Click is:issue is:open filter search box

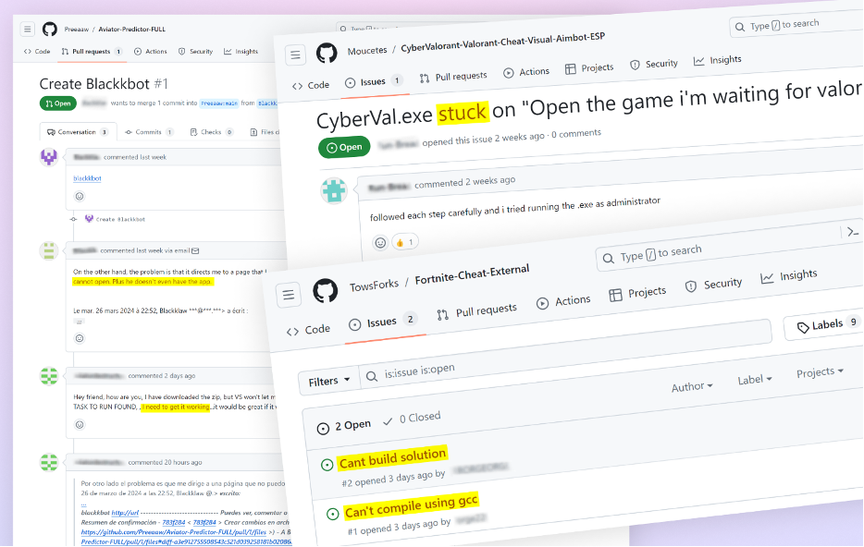click(565, 353)
